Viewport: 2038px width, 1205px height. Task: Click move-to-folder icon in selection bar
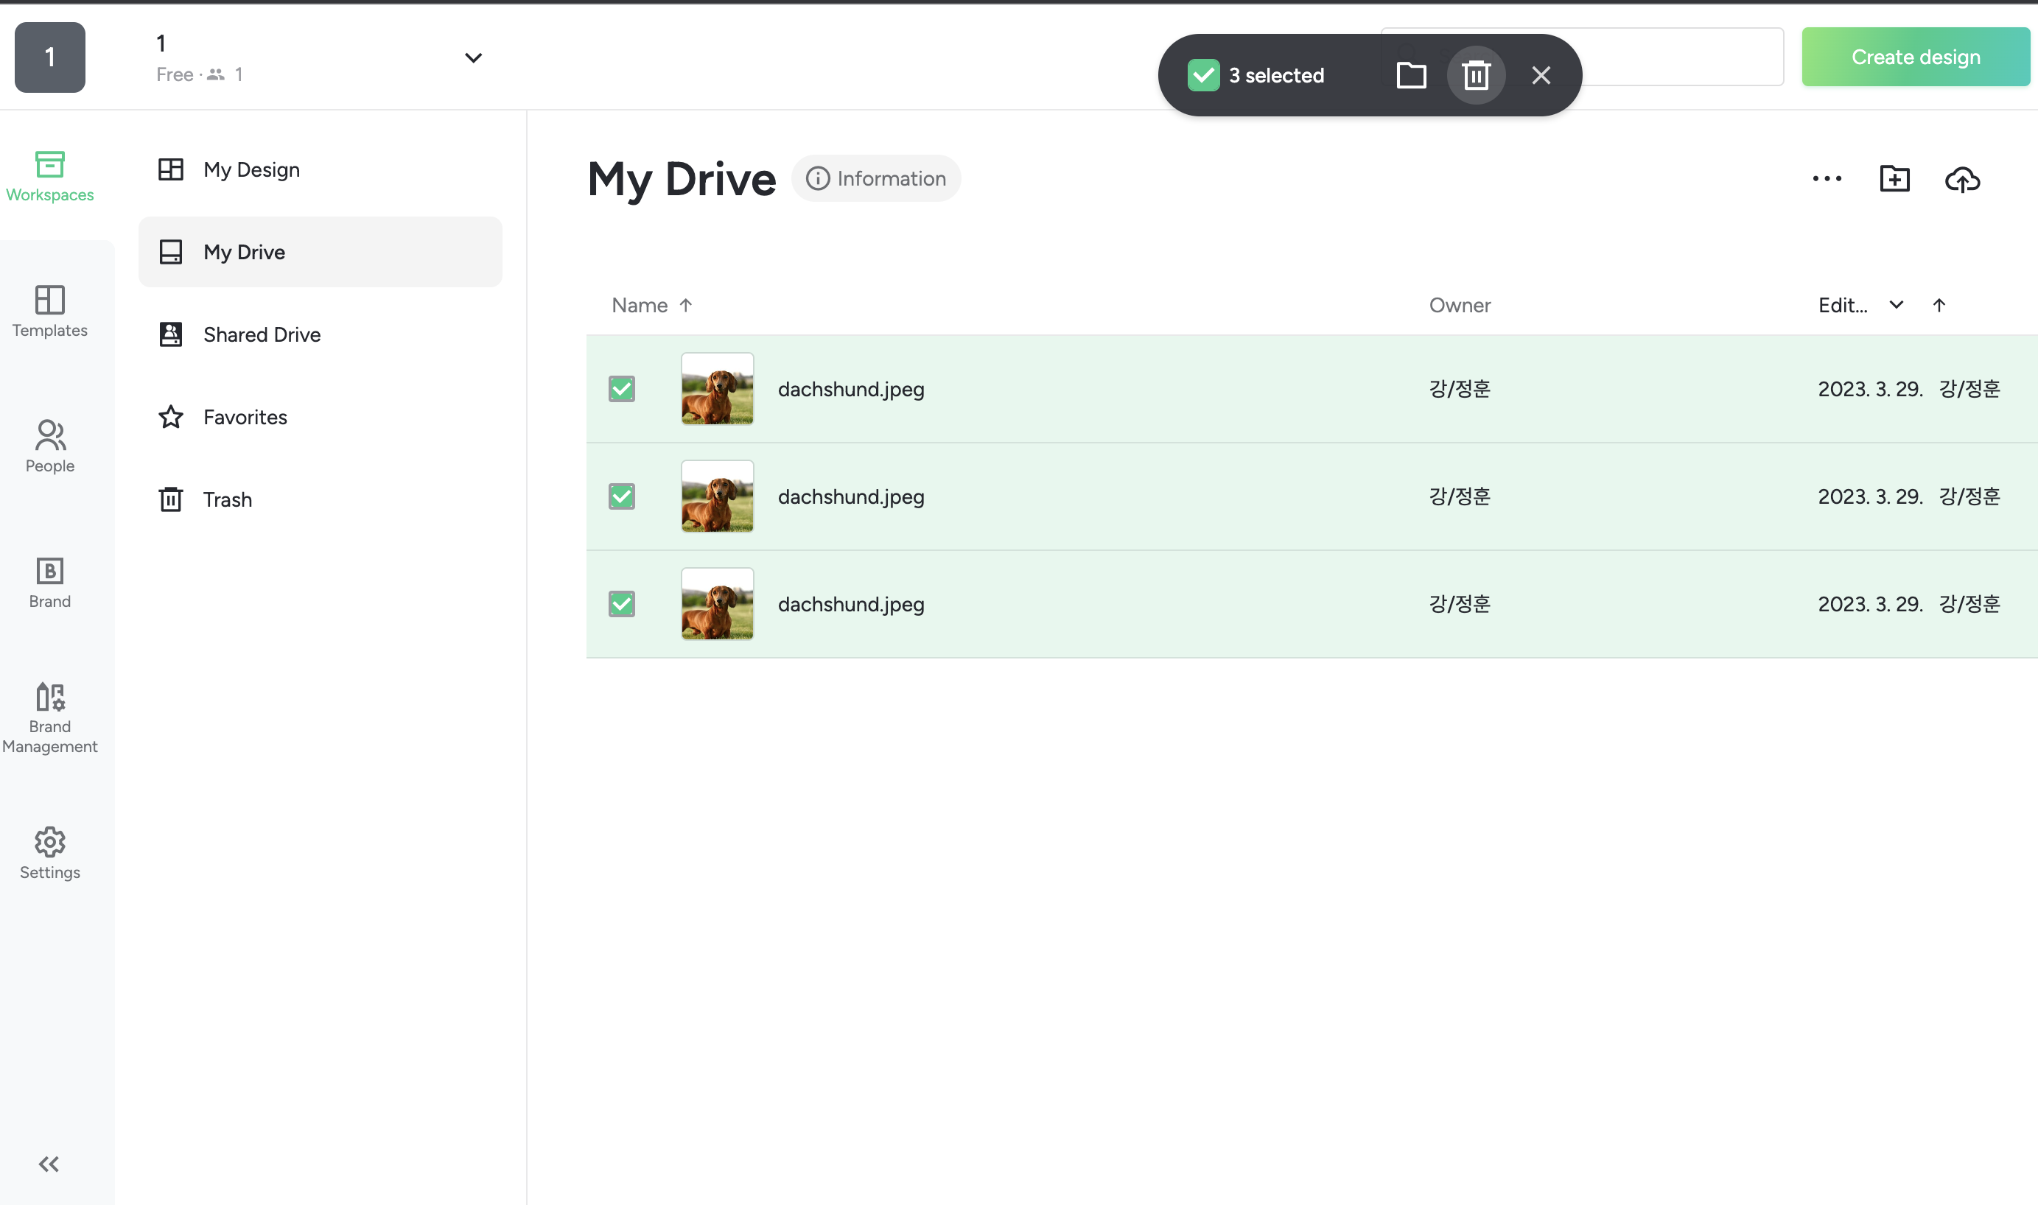point(1411,76)
